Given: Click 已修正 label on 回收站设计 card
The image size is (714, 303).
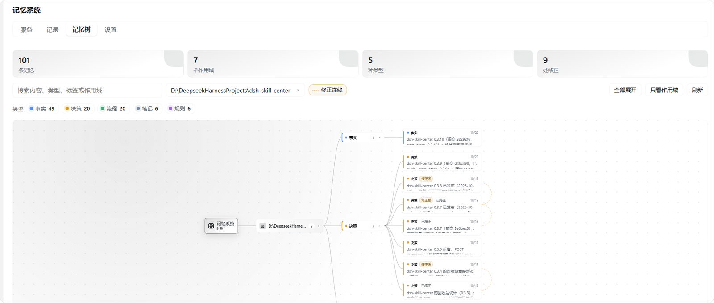Looking at the screenshot, I should click(426, 286).
